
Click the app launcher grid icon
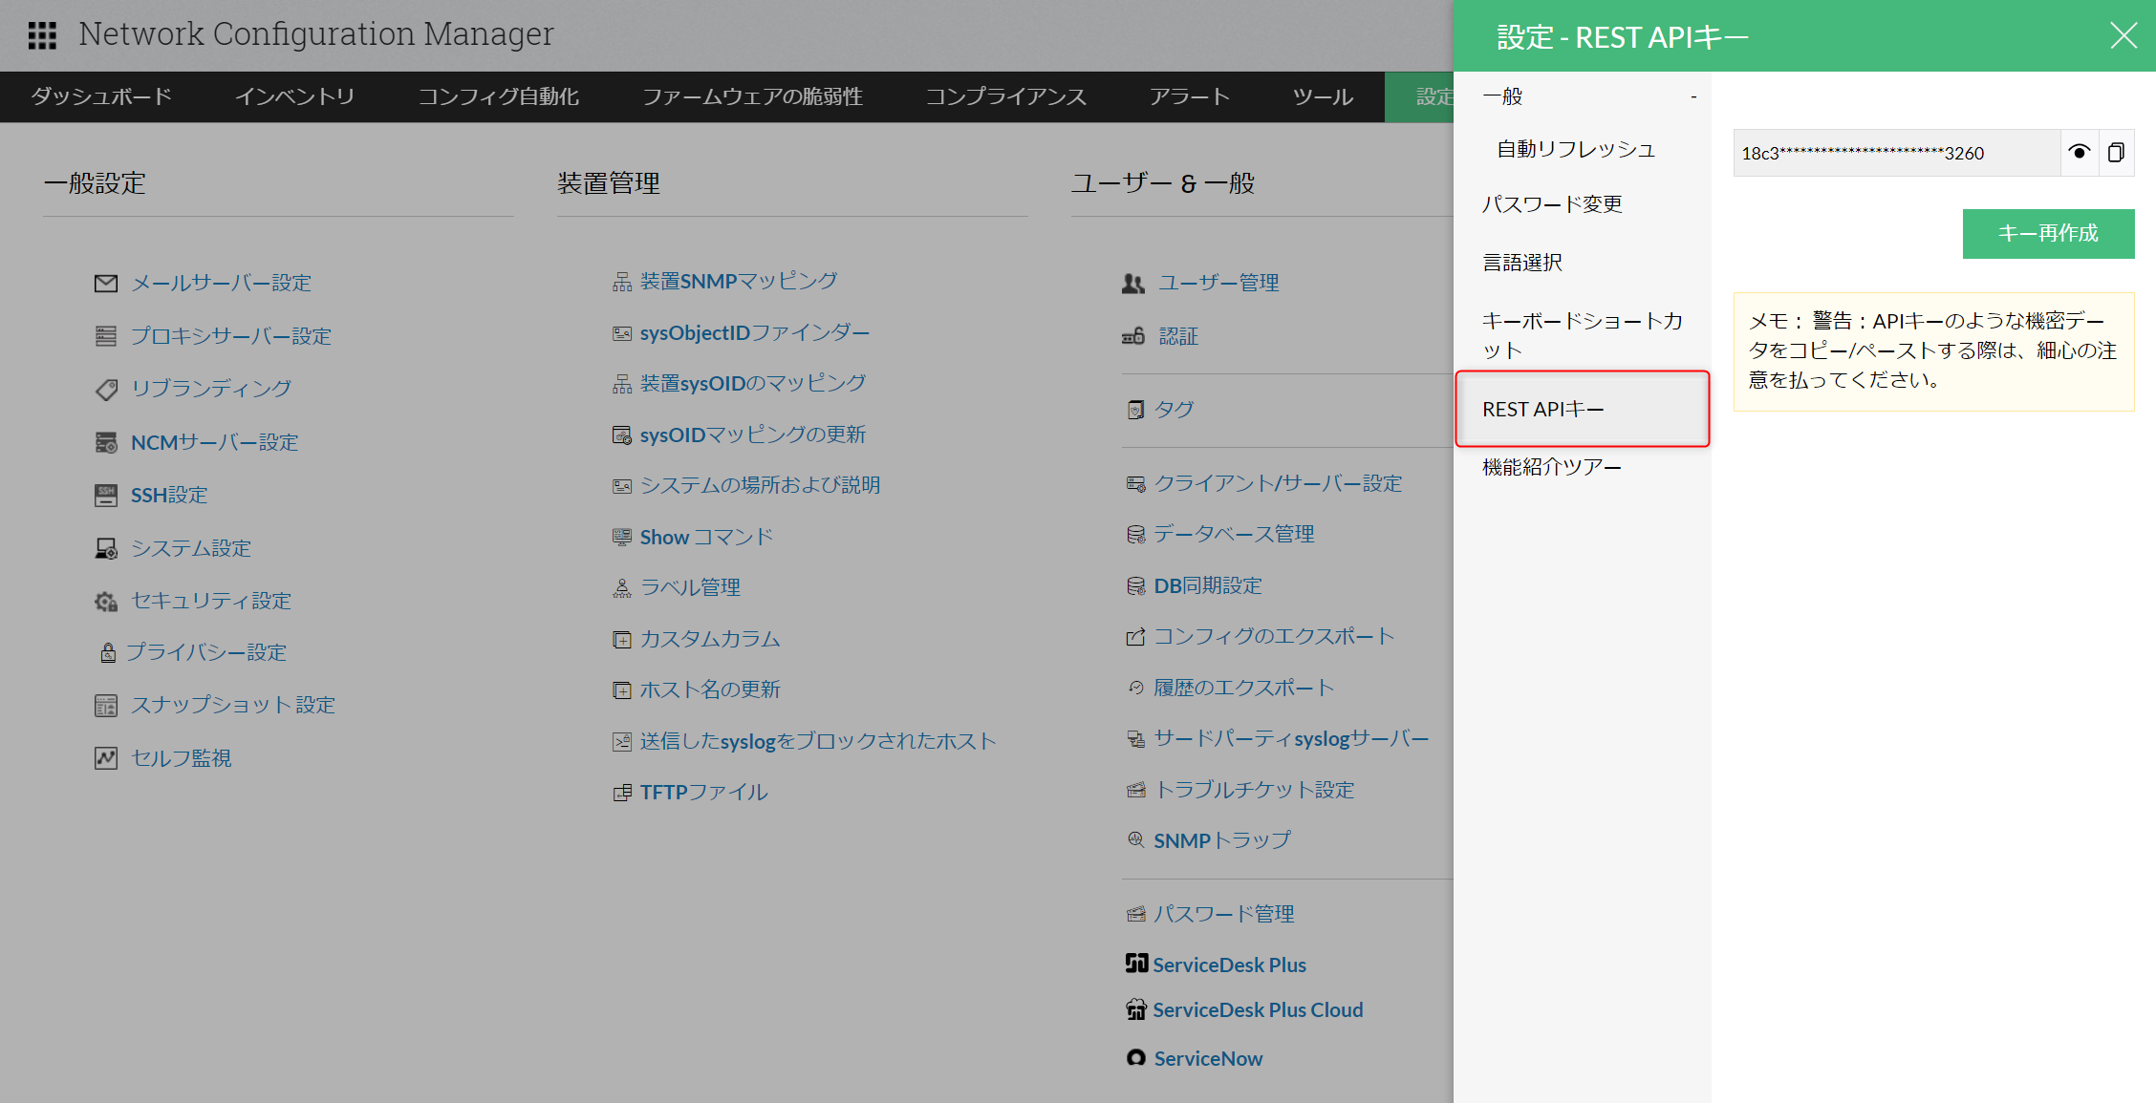42,35
